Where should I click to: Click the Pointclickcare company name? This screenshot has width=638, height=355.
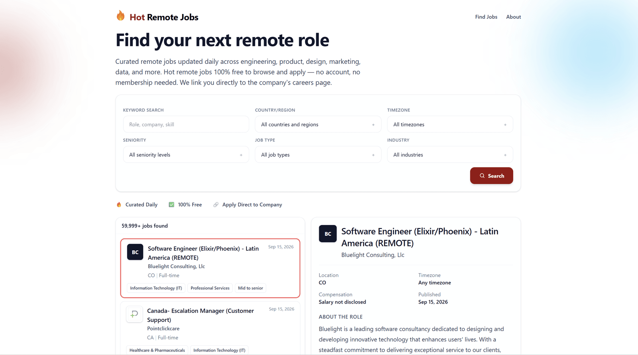coord(163,329)
